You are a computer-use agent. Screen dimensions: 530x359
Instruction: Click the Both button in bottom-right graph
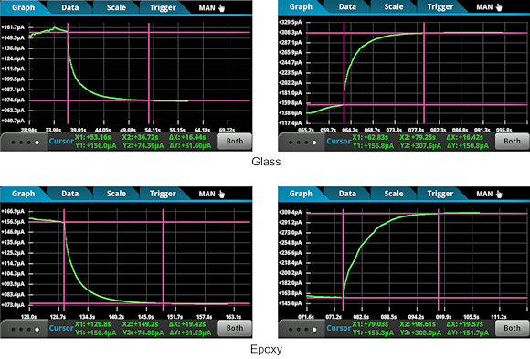[x=512, y=328]
